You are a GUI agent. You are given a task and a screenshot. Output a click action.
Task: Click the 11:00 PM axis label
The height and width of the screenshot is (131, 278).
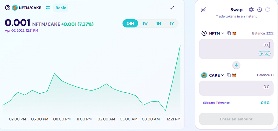coord(84,119)
